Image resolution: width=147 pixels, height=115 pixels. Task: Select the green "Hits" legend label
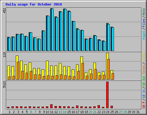pos(144,12)
